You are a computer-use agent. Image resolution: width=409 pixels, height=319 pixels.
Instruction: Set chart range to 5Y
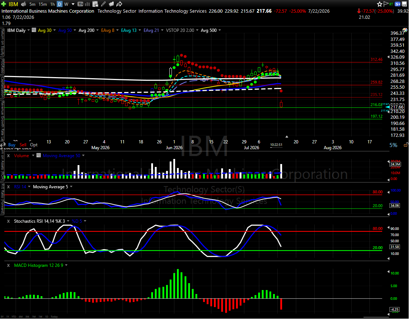[x=2, y=317]
